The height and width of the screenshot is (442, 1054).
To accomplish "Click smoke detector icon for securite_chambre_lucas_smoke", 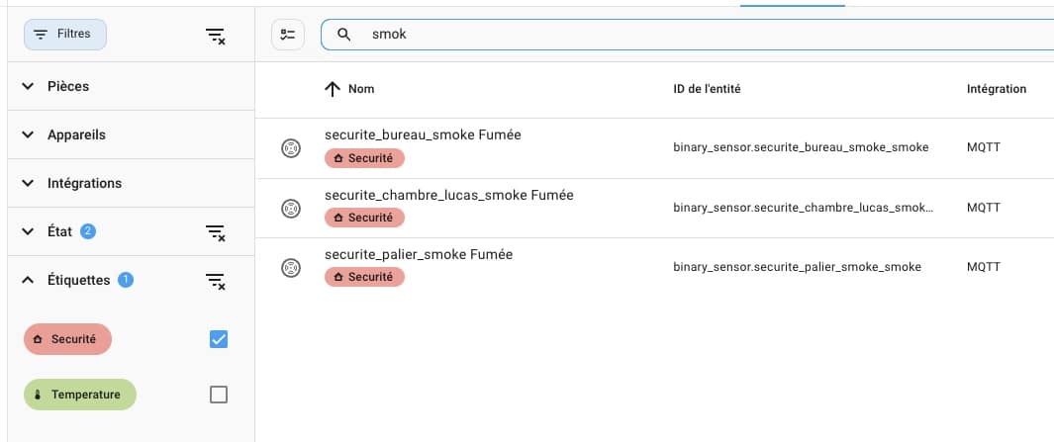I will coord(290,209).
